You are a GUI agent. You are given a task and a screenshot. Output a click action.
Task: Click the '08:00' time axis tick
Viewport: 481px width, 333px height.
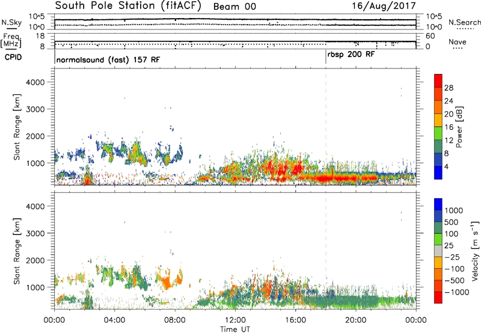point(175,320)
